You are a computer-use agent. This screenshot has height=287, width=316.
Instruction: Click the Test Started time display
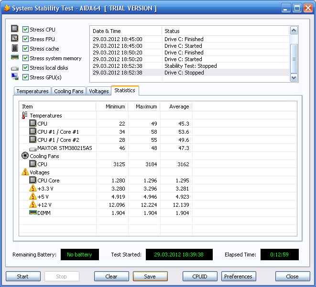179,255
